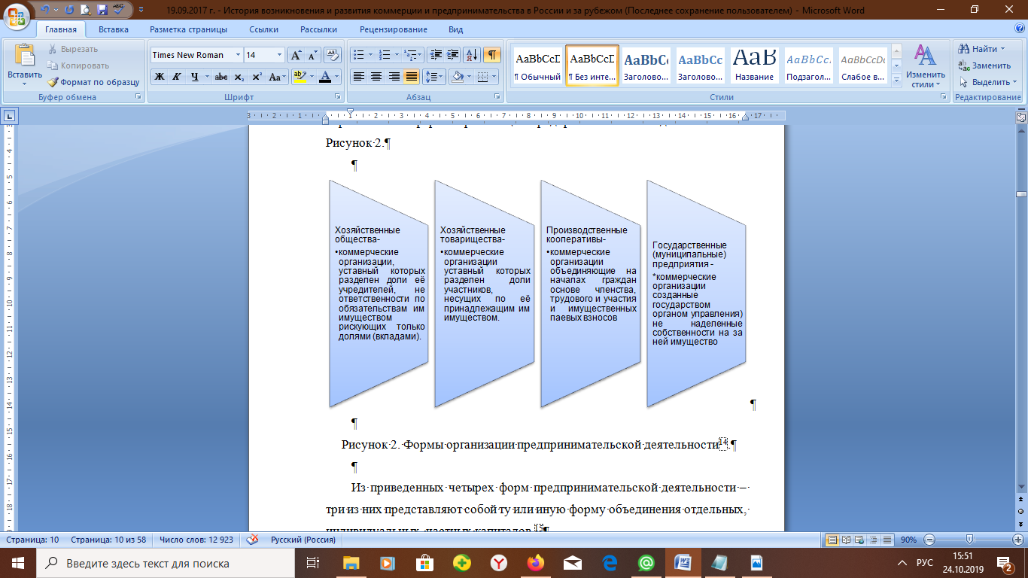The image size is (1028, 578).
Task: Click the Sort A-Z icon
Action: tap(472, 55)
